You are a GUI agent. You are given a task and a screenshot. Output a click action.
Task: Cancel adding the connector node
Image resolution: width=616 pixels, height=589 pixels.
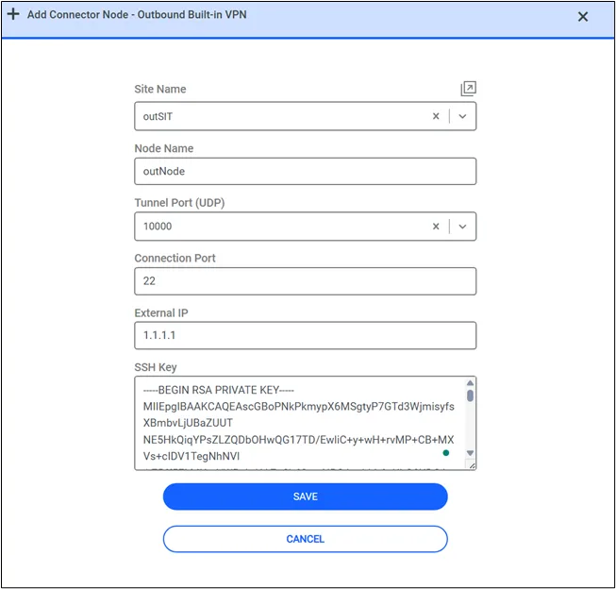306,539
